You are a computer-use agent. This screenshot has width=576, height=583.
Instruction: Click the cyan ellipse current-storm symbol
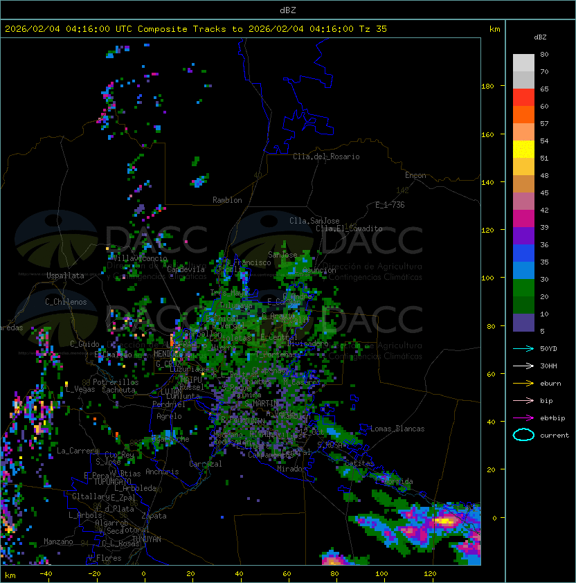[523, 435]
